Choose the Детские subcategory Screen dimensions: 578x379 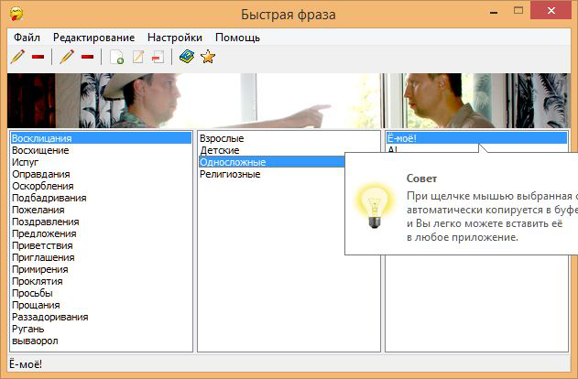pyautogui.click(x=289, y=150)
